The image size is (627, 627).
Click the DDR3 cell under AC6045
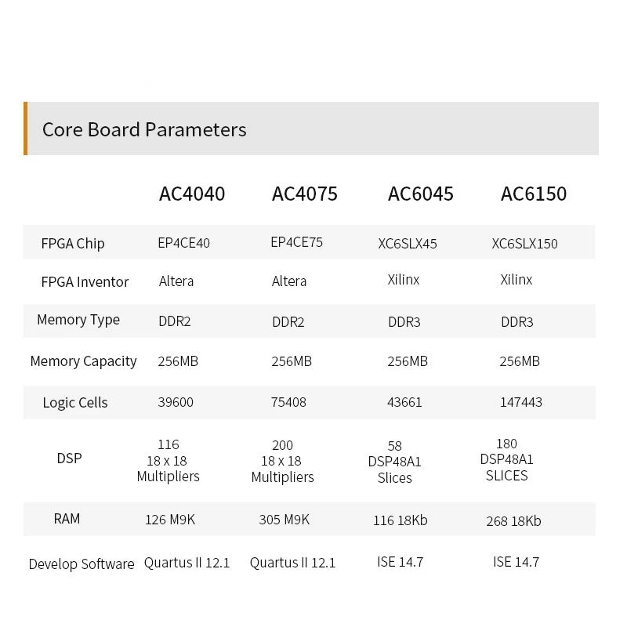pos(404,322)
